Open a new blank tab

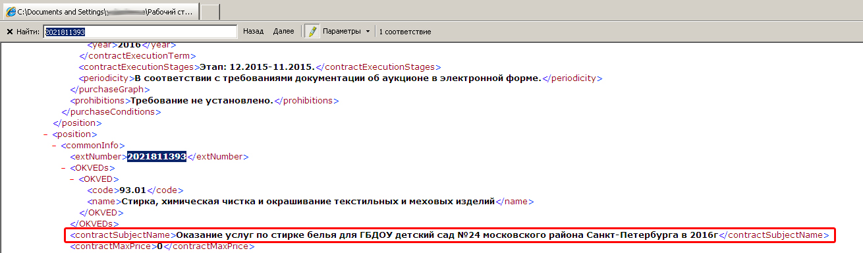pyautogui.click(x=209, y=12)
